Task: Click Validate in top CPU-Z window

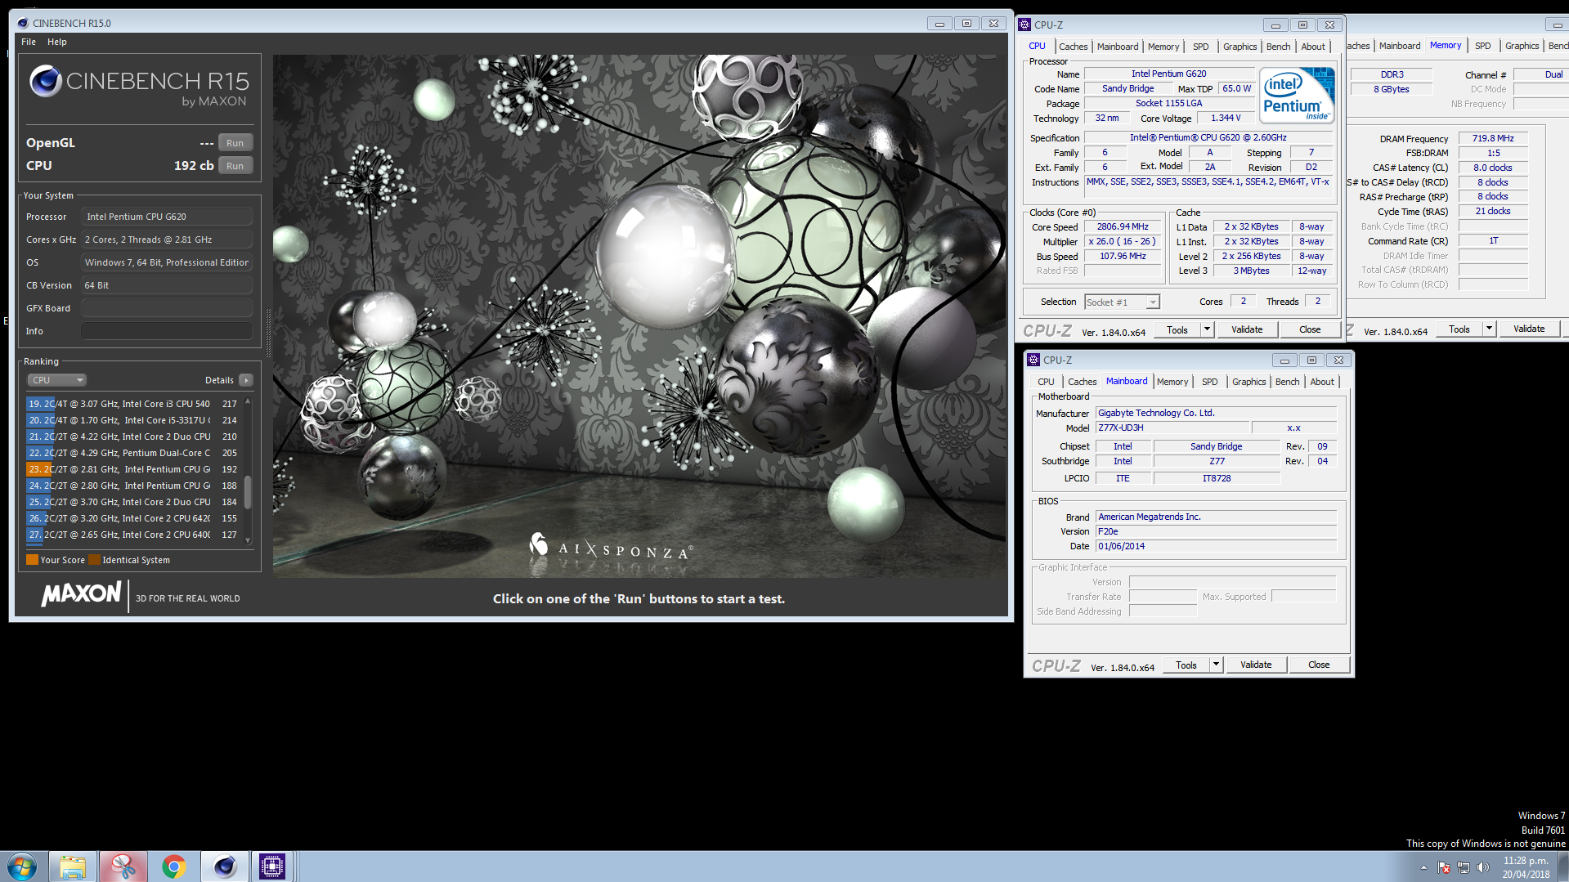Action: click(x=1247, y=329)
